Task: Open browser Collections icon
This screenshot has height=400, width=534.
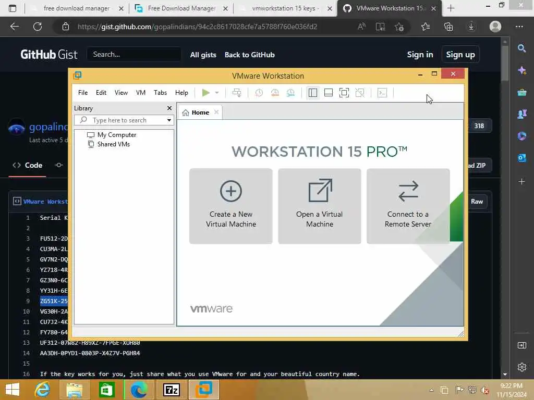Action: (x=448, y=27)
